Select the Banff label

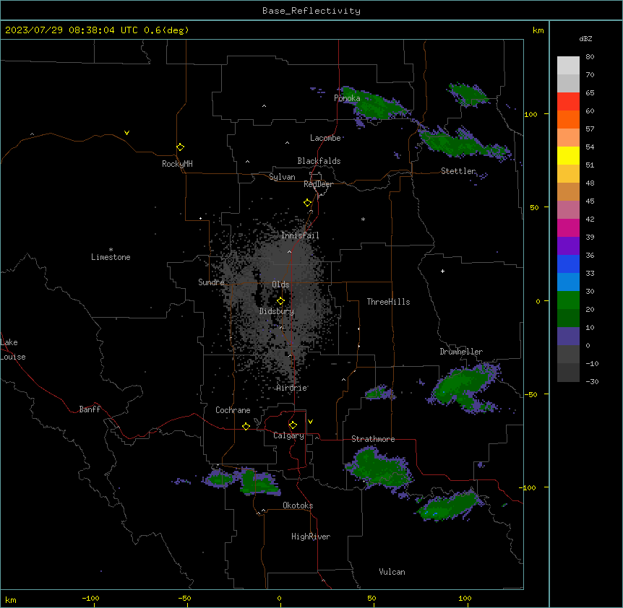tap(90, 409)
